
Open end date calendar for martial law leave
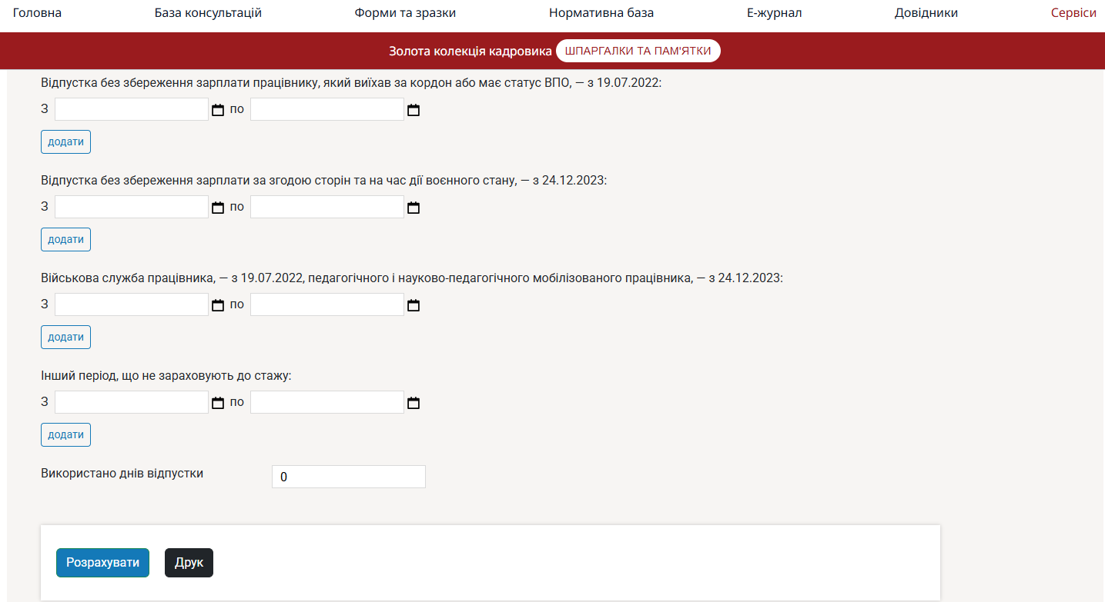click(x=414, y=208)
